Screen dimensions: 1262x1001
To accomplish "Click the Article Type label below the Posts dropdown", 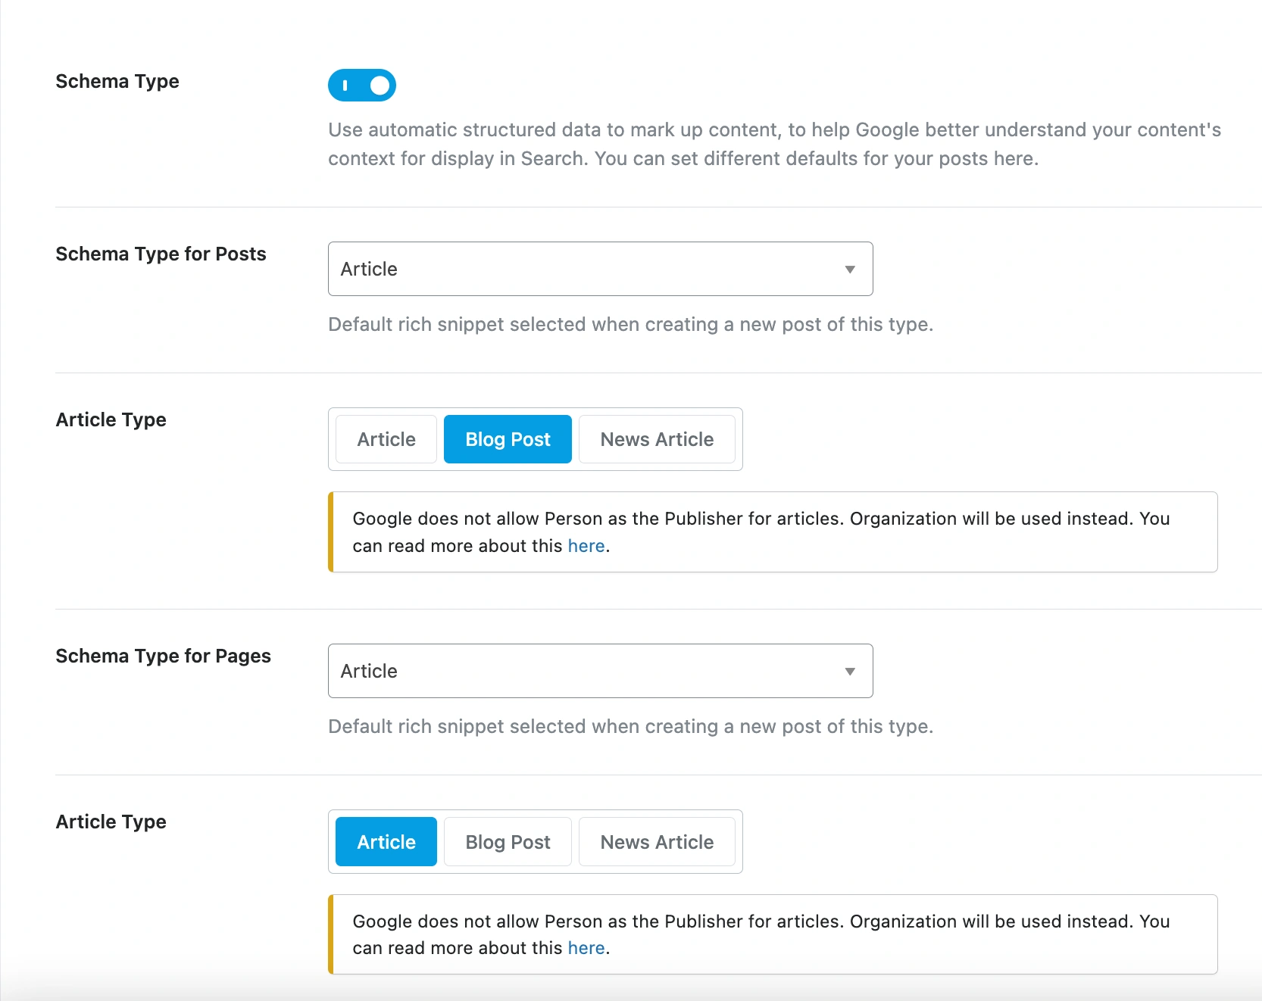I will coord(111,419).
